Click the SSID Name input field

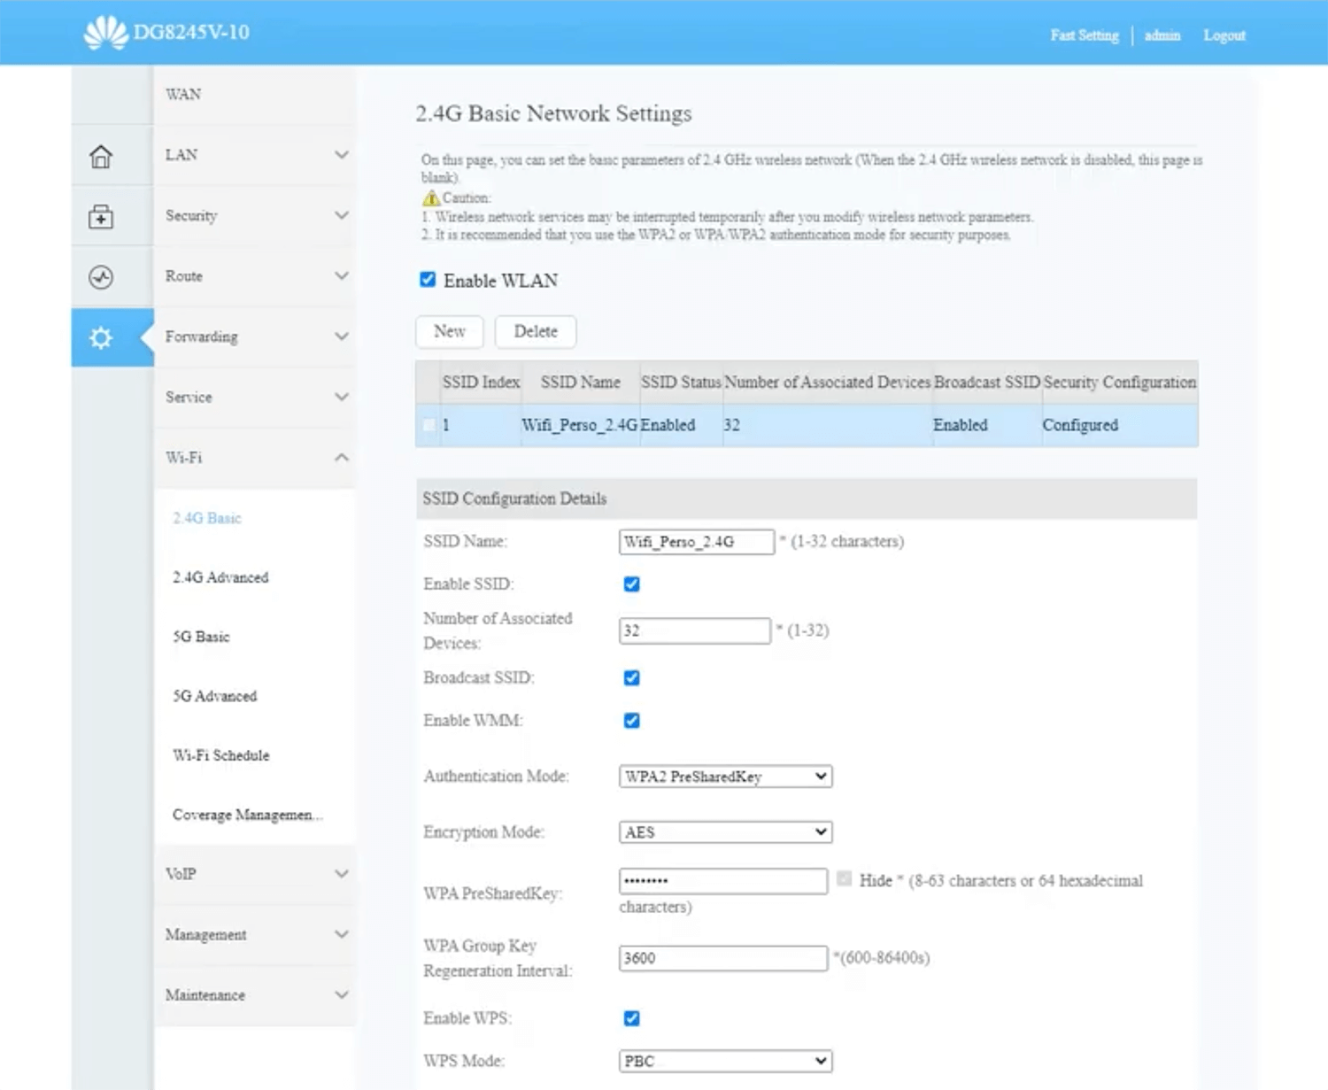[x=696, y=542]
